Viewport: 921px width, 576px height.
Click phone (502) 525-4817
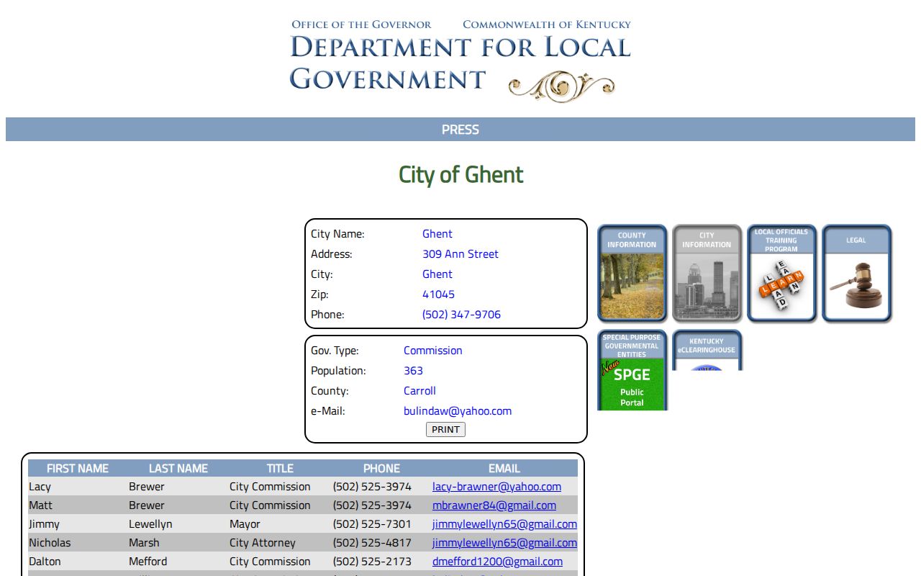point(372,543)
